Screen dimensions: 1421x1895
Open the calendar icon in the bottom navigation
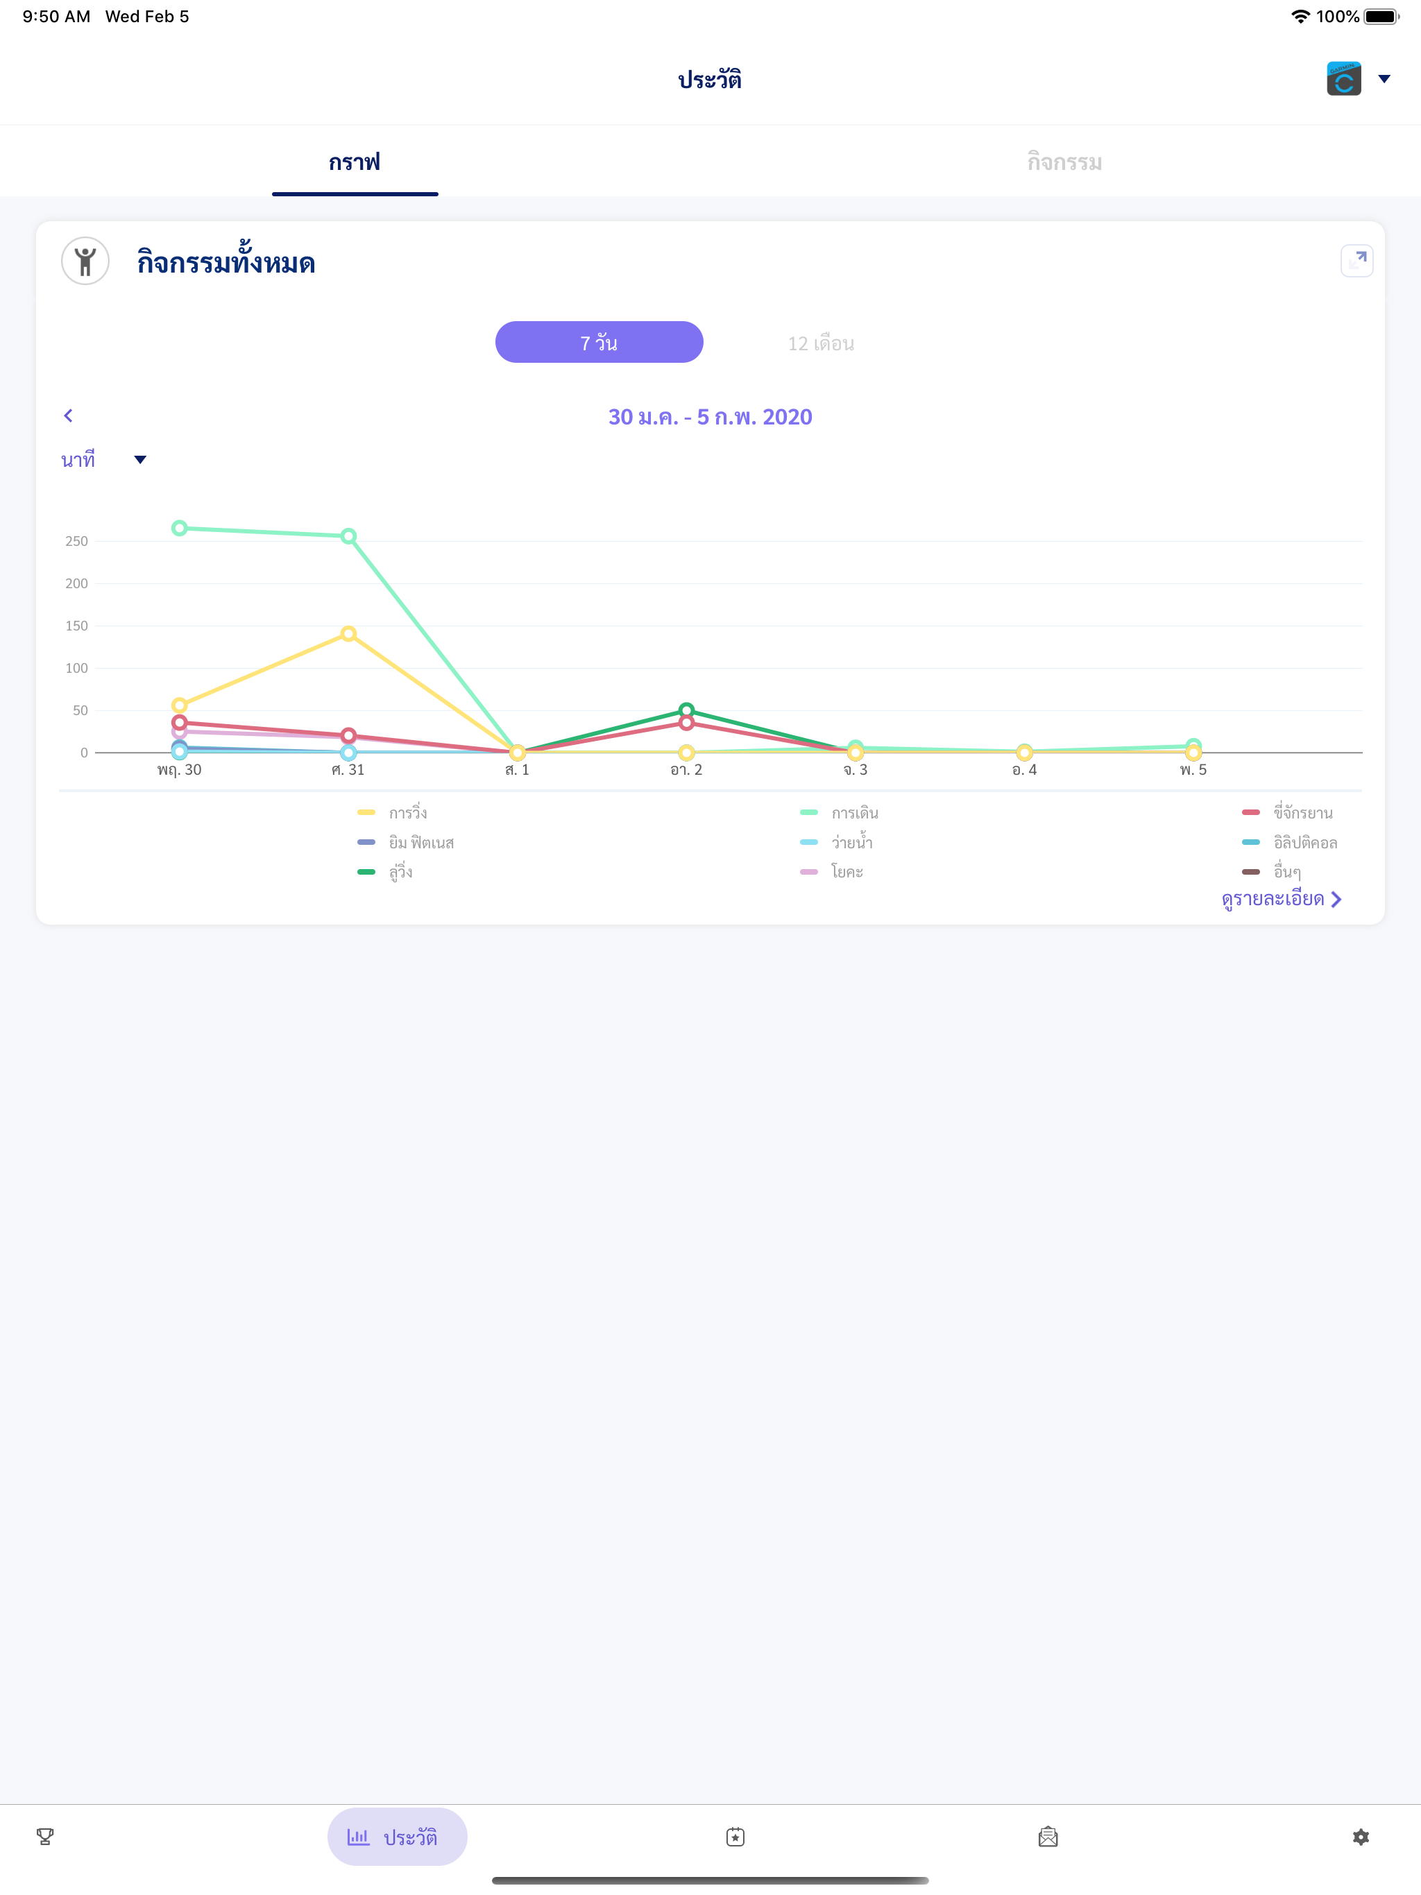tap(737, 1836)
